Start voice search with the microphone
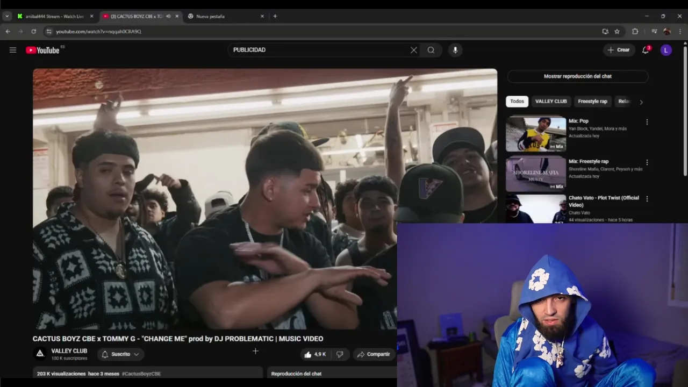The width and height of the screenshot is (688, 387). (455, 50)
